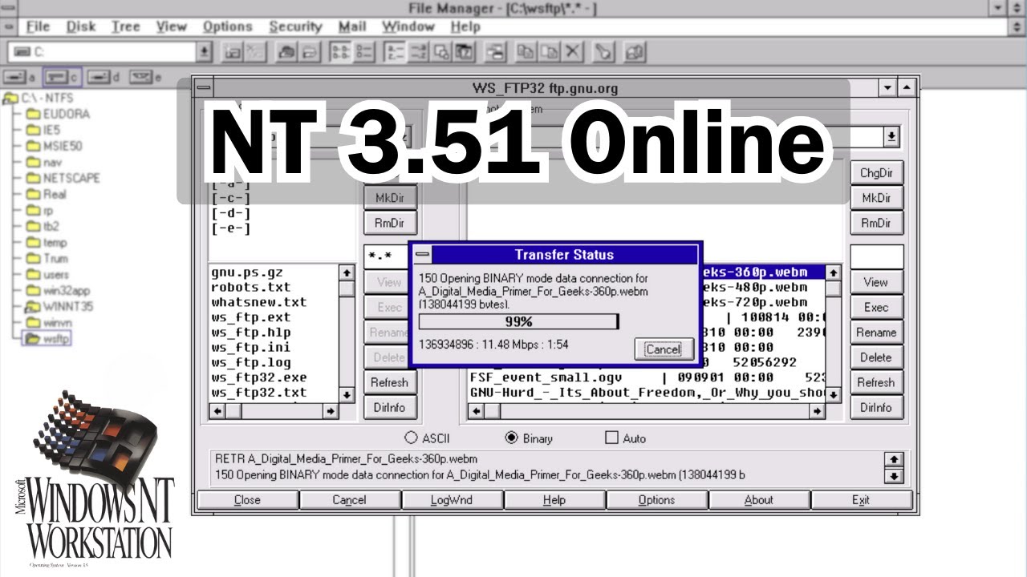Click the log pane scroll-down arrow
The height and width of the screenshot is (577, 1027).
(893, 476)
